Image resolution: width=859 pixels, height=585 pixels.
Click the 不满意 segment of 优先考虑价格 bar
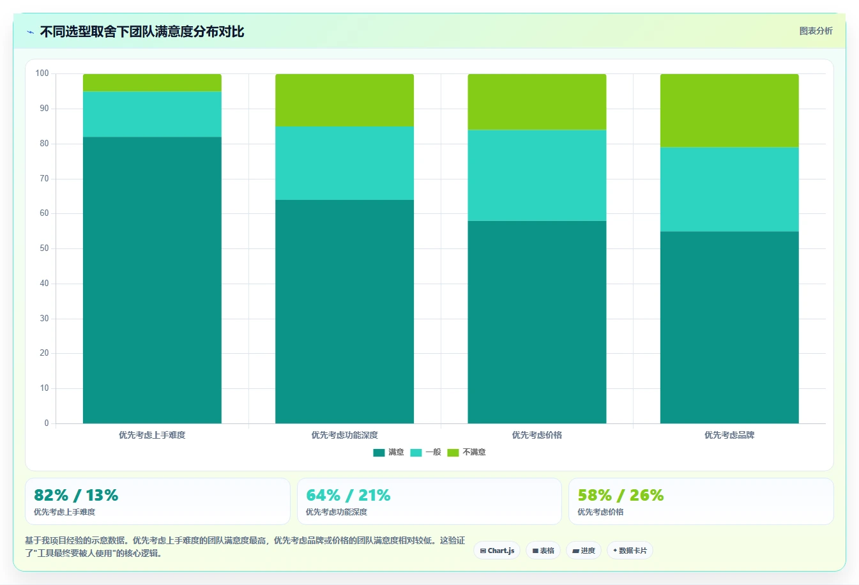[x=537, y=102]
